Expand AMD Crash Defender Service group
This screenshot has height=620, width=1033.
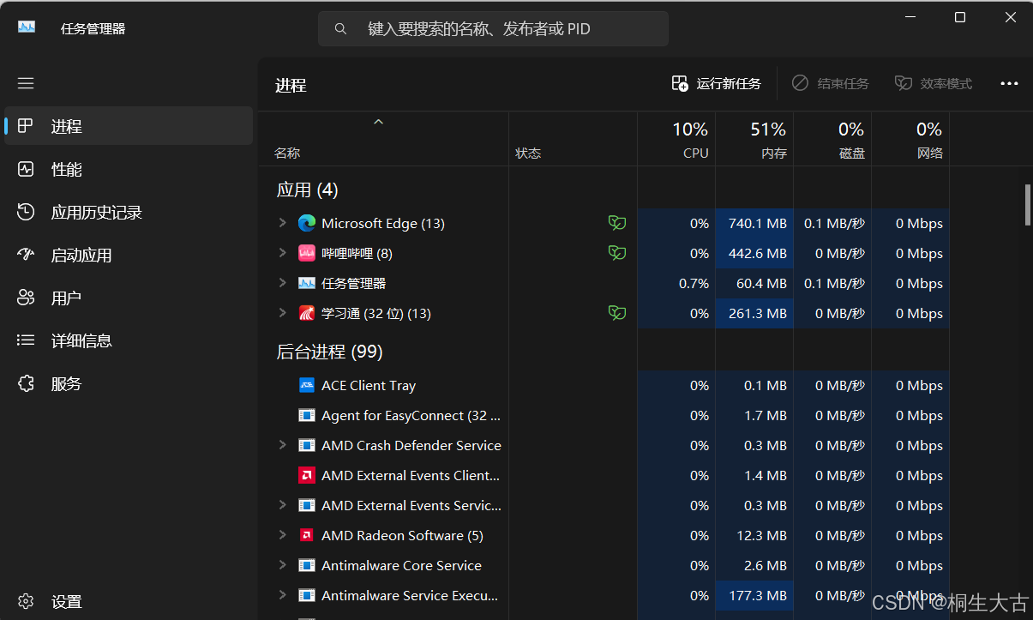pyautogui.click(x=282, y=445)
